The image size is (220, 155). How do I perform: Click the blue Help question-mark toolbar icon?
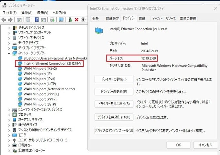coord(36,20)
